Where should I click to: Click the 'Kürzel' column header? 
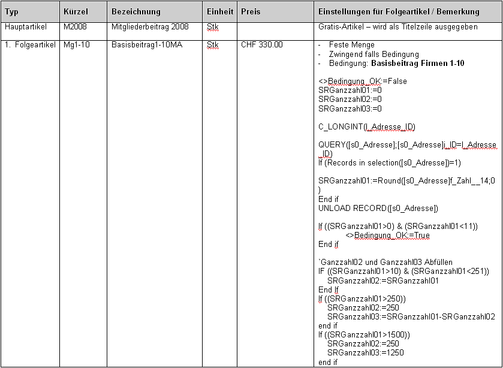tap(76, 12)
